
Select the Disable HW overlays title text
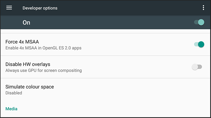[x=28, y=64]
